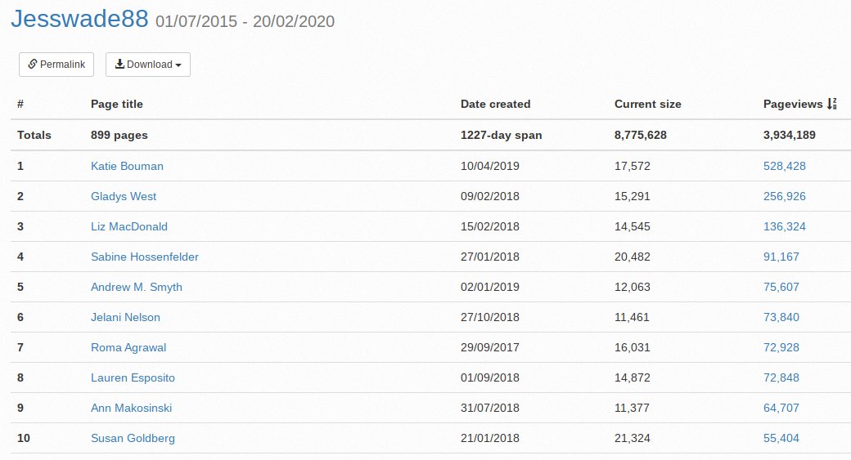
Task: Open pageviews 64,707 for Ann Makosinski
Action: pos(781,408)
